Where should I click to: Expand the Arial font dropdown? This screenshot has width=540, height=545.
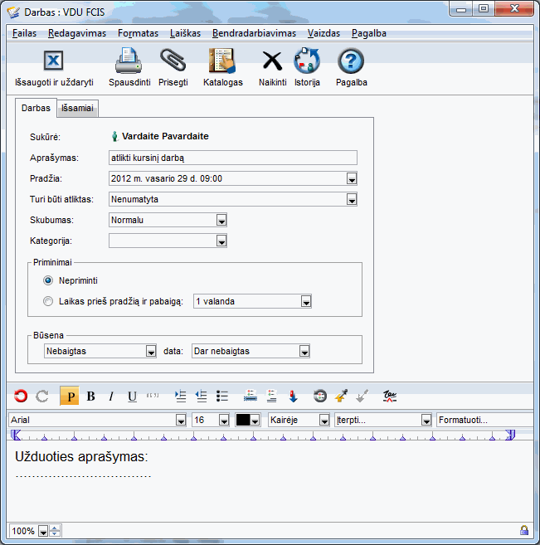tap(181, 421)
